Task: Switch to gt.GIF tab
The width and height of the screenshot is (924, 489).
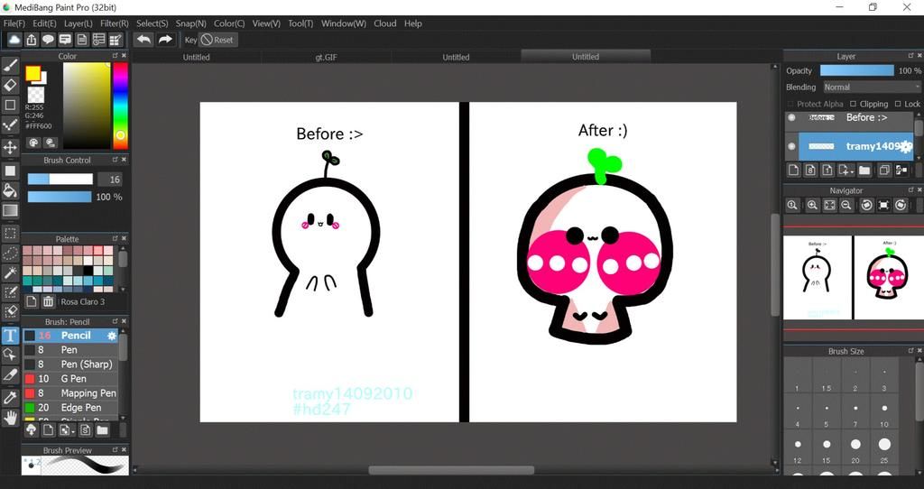Action: pyautogui.click(x=327, y=57)
